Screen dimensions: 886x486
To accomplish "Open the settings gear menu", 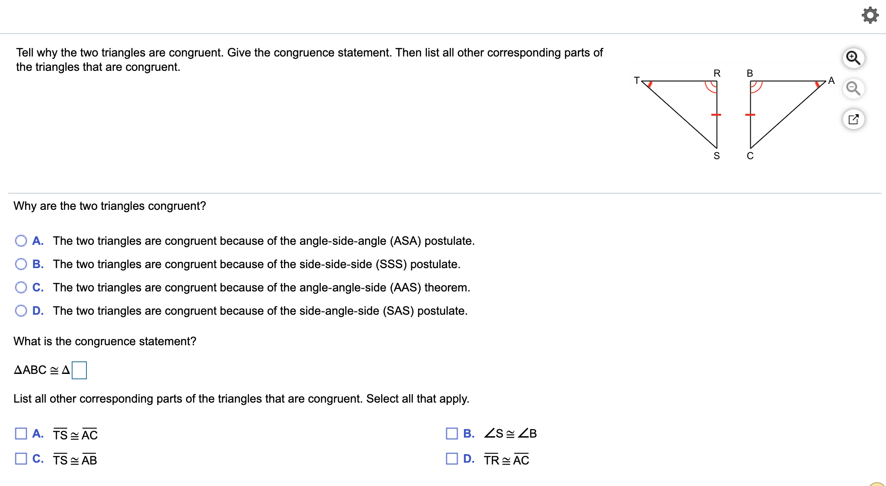I will (869, 15).
